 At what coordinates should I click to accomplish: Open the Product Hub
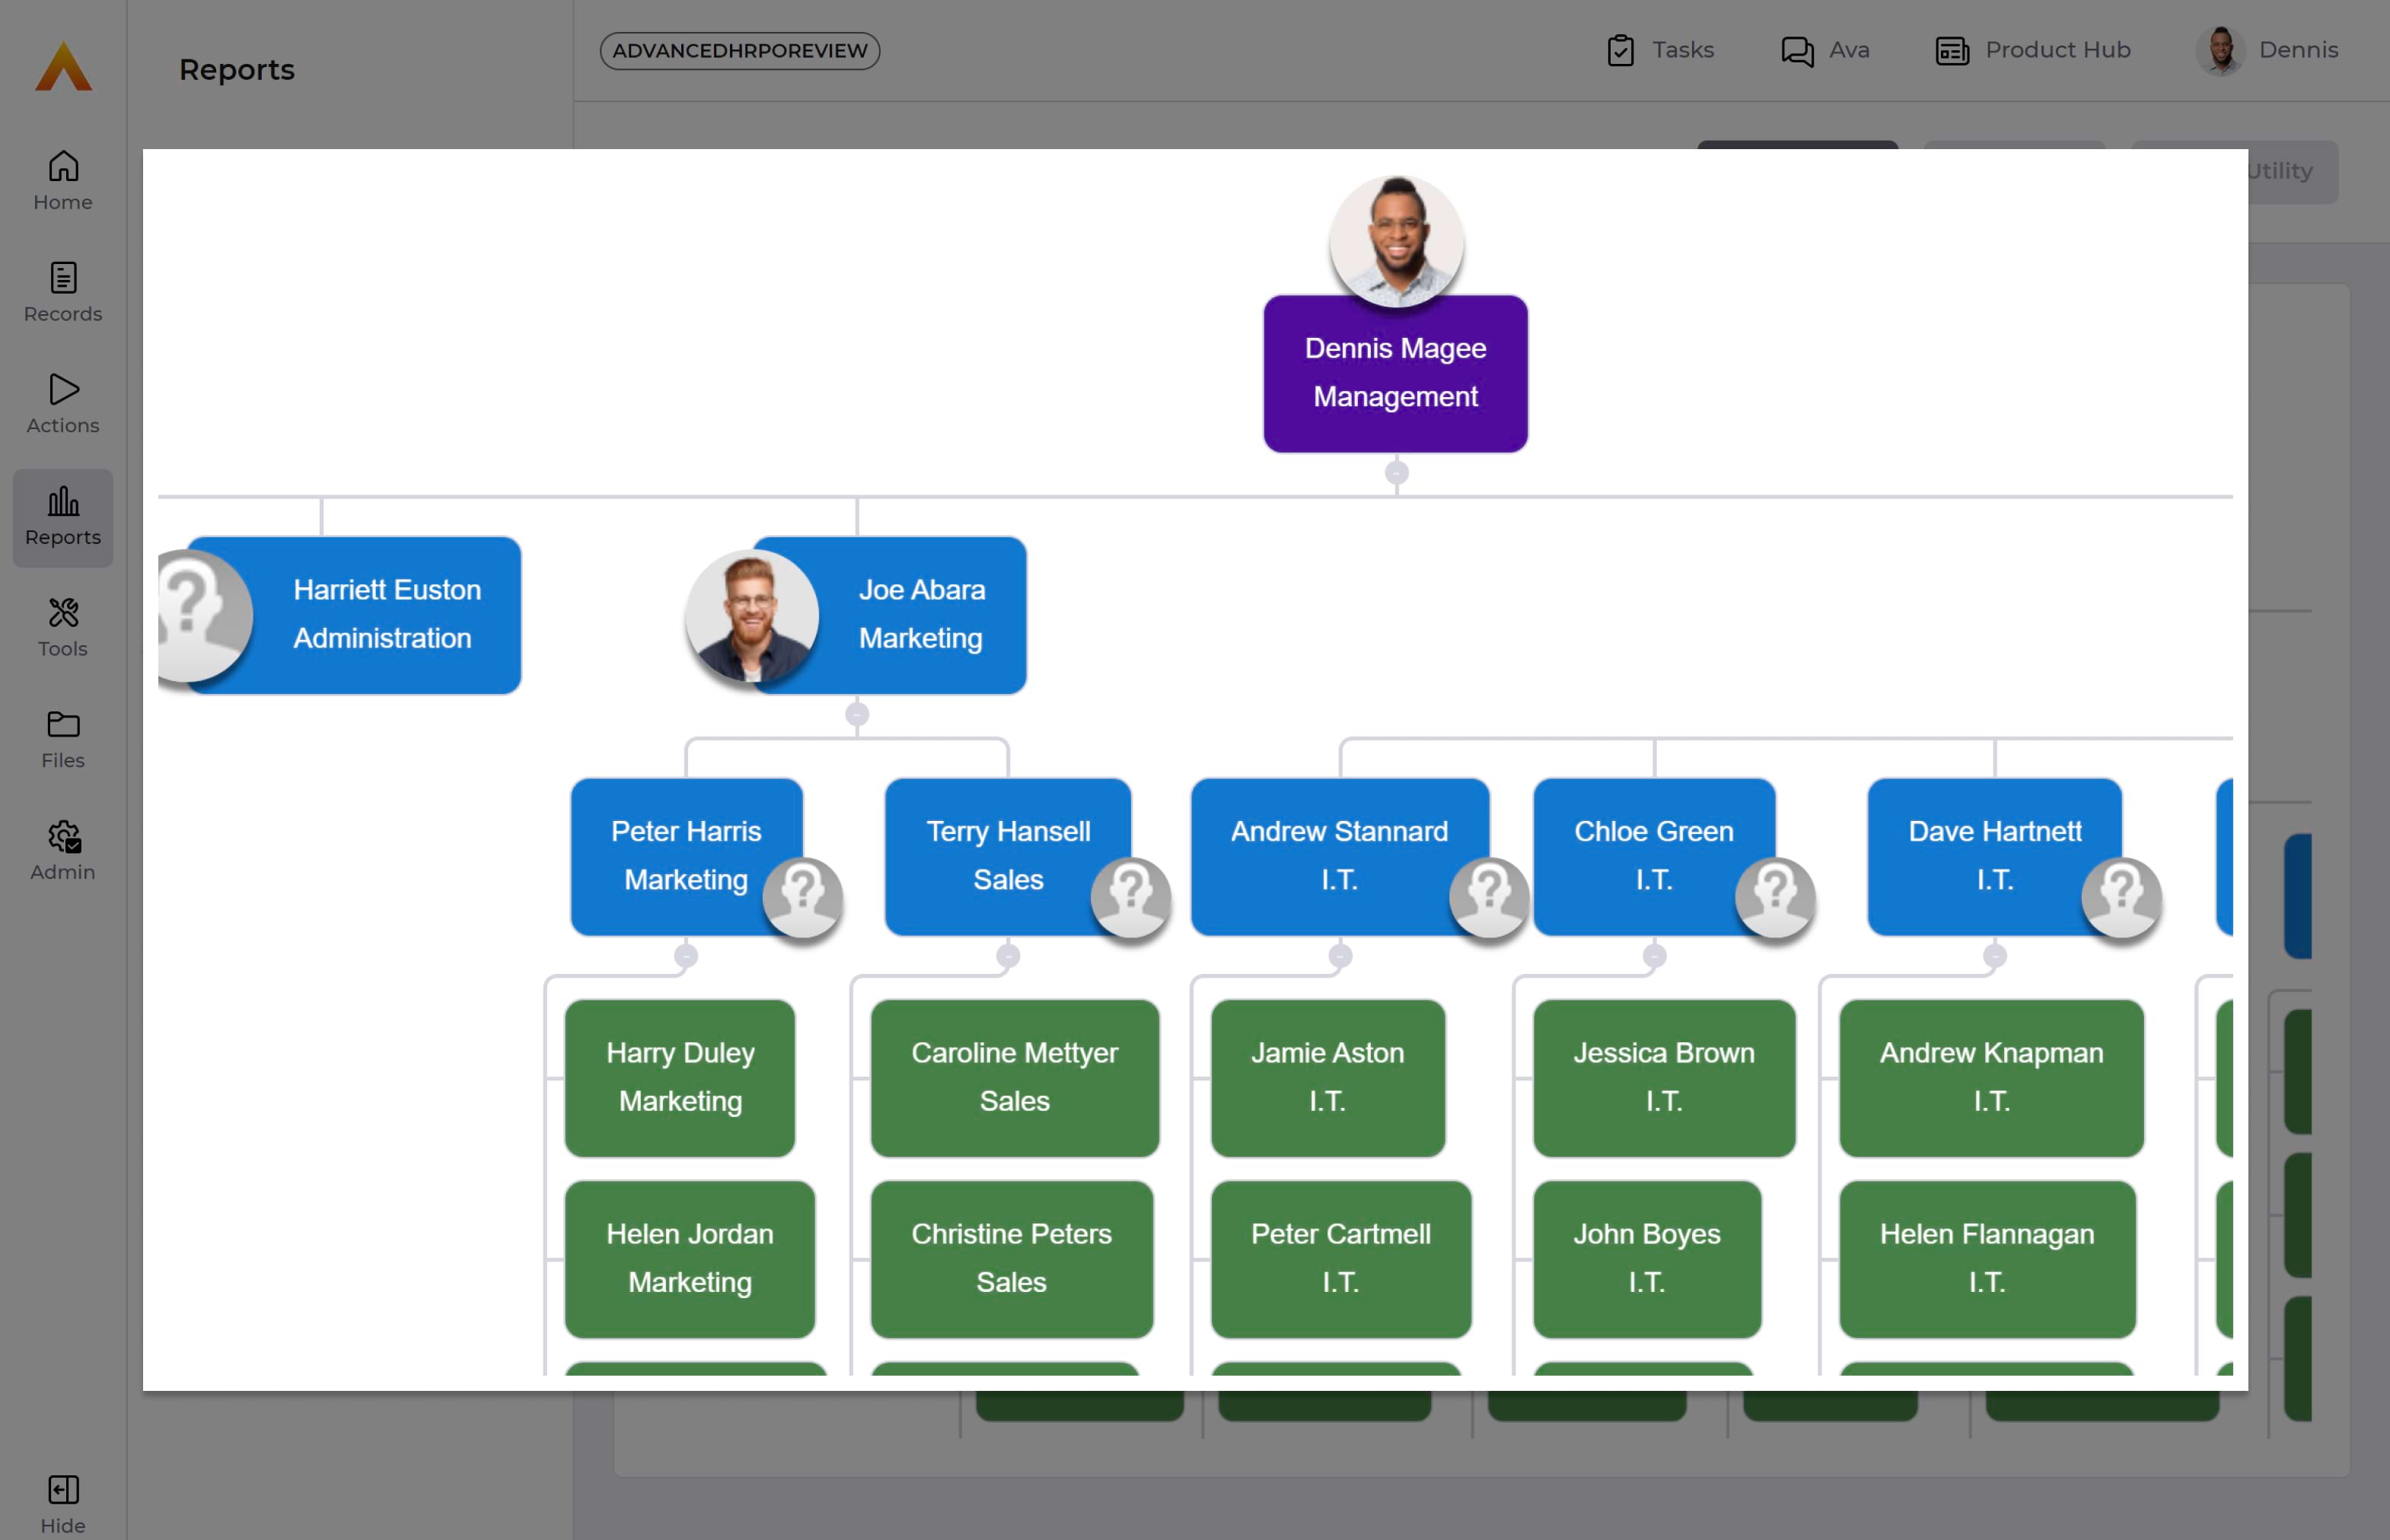[2033, 50]
